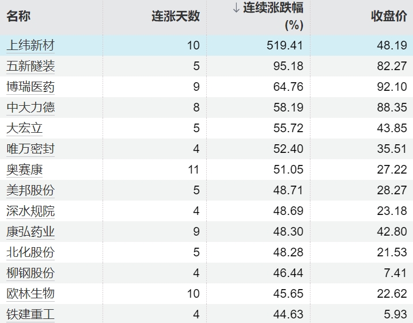Sort table by 收盘价 column header
413x323 pixels.
(x=389, y=16)
